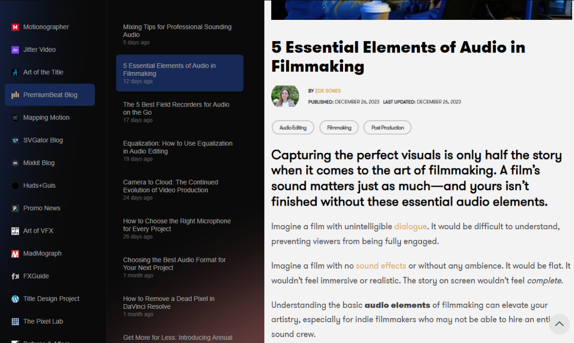Click the Mapping Motion feed icon
The image size is (574, 343).
click(x=15, y=117)
